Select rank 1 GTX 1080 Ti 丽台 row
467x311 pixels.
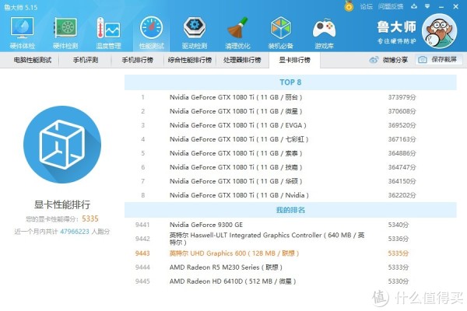[290, 97]
